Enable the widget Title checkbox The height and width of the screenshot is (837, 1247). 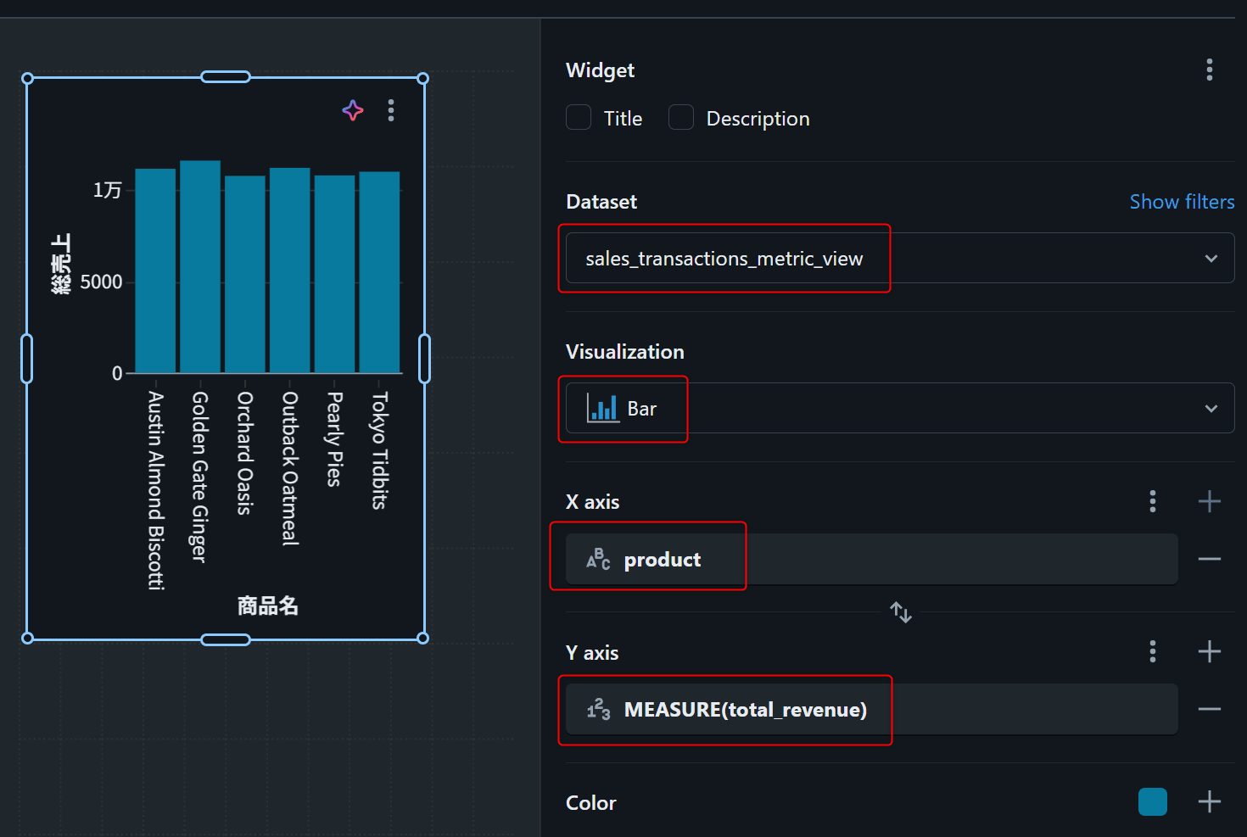[579, 118]
